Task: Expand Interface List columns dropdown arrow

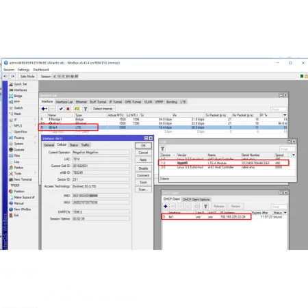Action: 285,115
